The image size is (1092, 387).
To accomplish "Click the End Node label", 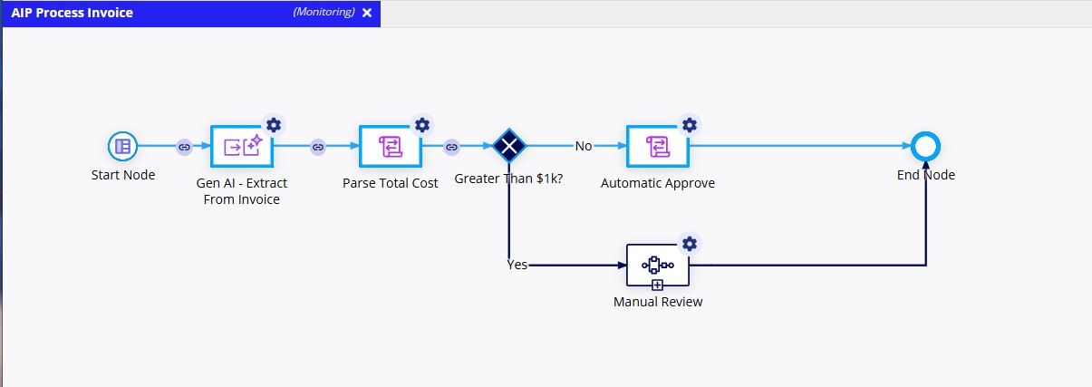I will pyautogui.click(x=926, y=175).
